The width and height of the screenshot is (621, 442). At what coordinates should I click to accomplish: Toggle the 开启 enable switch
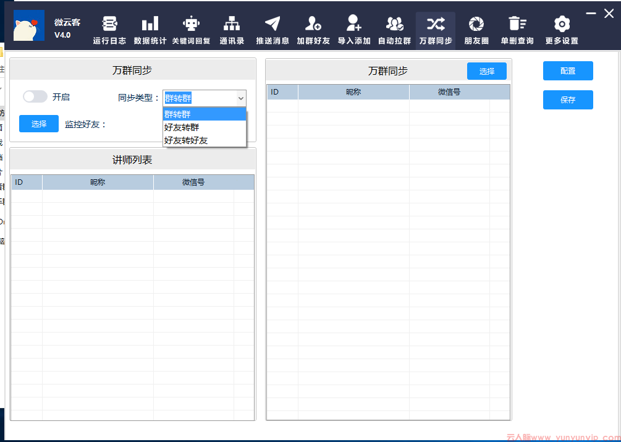click(35, 96)
